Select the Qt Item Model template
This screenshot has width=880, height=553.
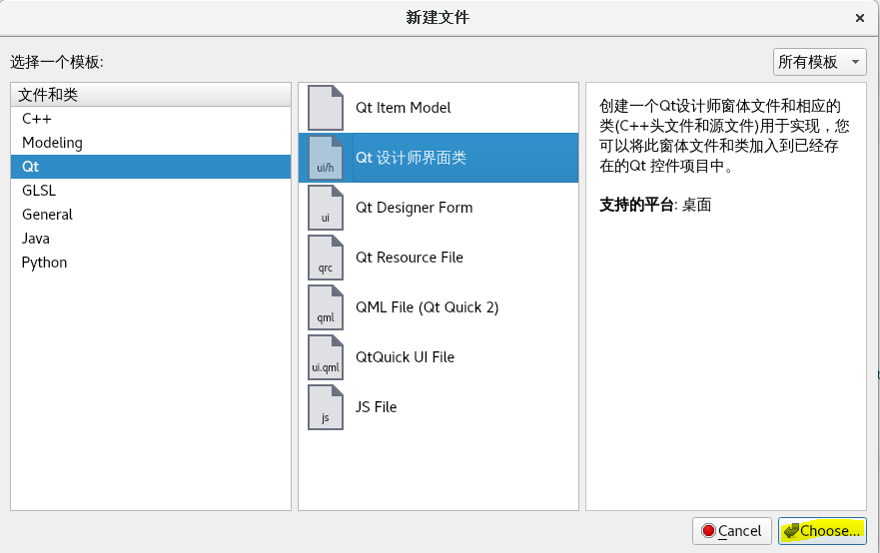[x=439, y=108]
